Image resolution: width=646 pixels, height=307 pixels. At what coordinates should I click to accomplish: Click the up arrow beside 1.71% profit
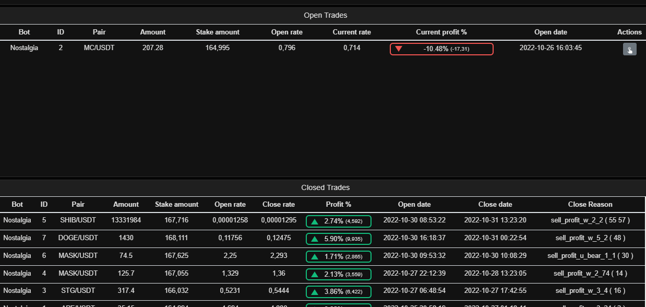pos(315,256)
